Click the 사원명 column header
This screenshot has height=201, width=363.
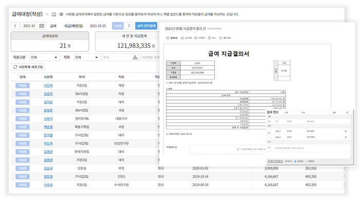click(x=48, y=77)
